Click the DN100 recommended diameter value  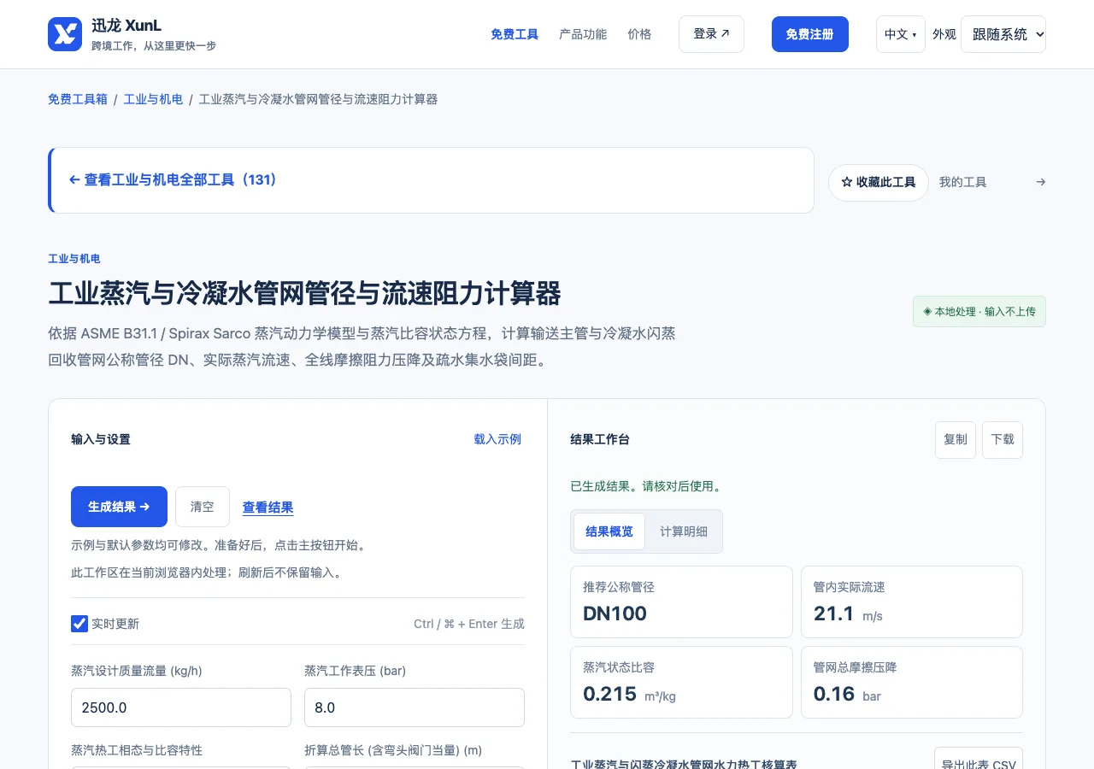pos(615,613)
